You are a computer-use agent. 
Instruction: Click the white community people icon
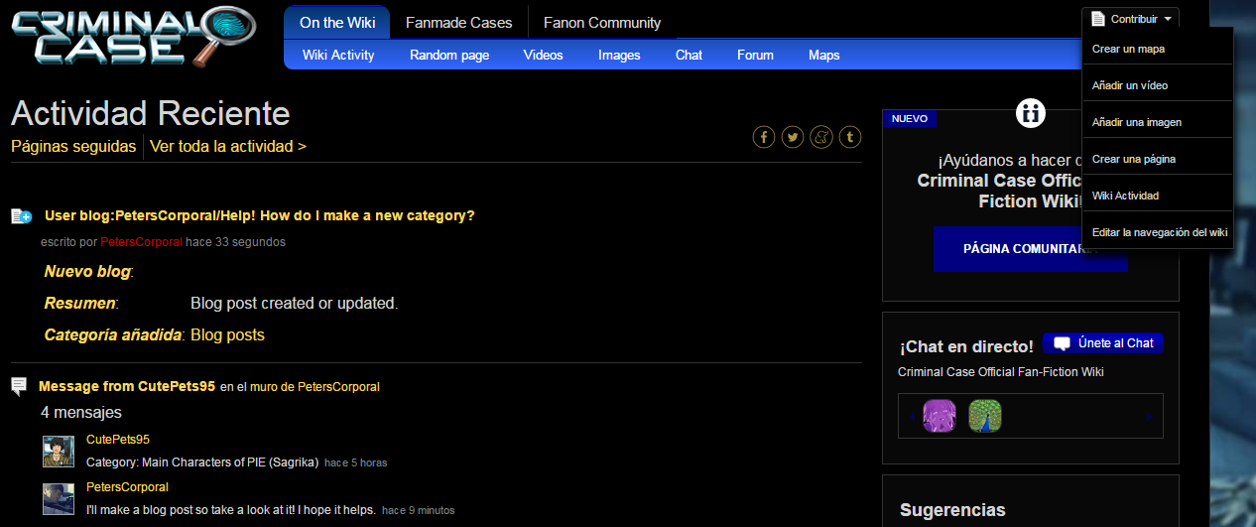[x=1031, y=113]
